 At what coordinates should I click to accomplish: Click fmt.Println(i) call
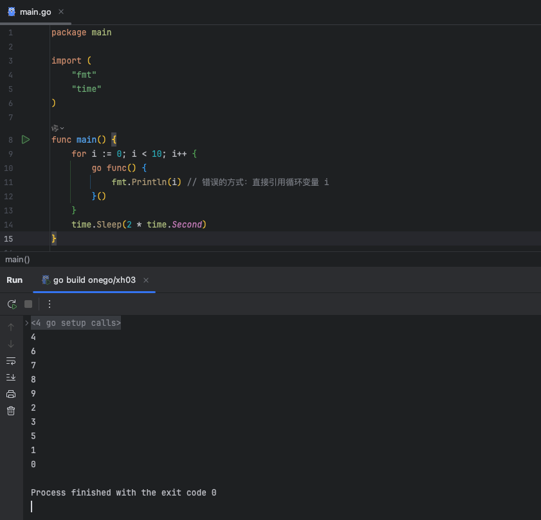pos(146,182)
